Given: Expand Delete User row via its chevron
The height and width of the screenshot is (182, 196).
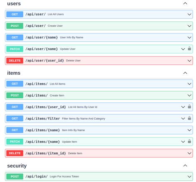Looking at the screenshot, I should point(189,61).
